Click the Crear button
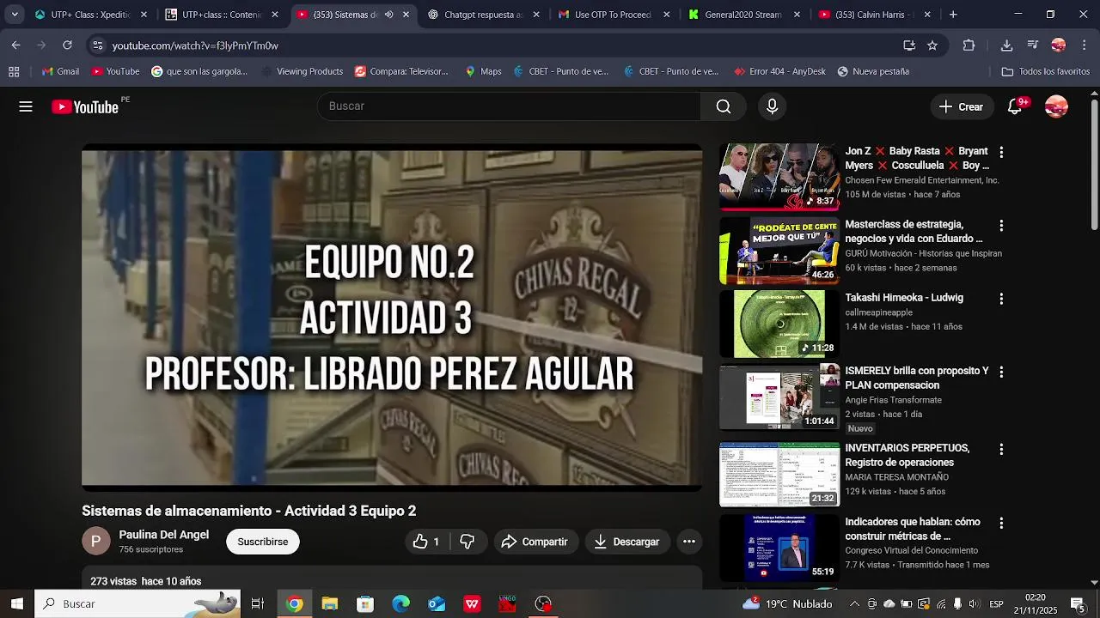1100x618 pixels. click(961, 106)
